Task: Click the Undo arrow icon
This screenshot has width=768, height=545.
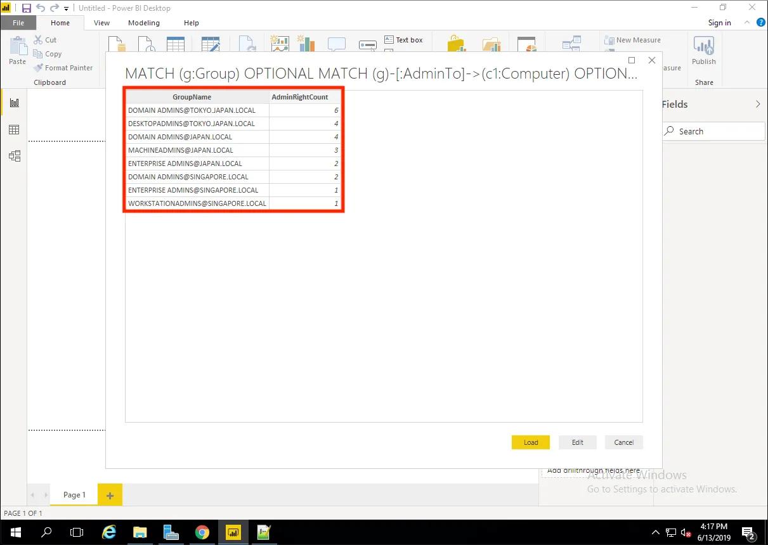Action: pyautogui.click(x=41, y=8)
